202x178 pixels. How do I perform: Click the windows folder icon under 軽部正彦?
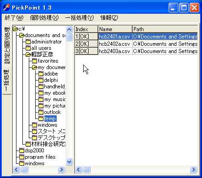(x=34, y=125)
